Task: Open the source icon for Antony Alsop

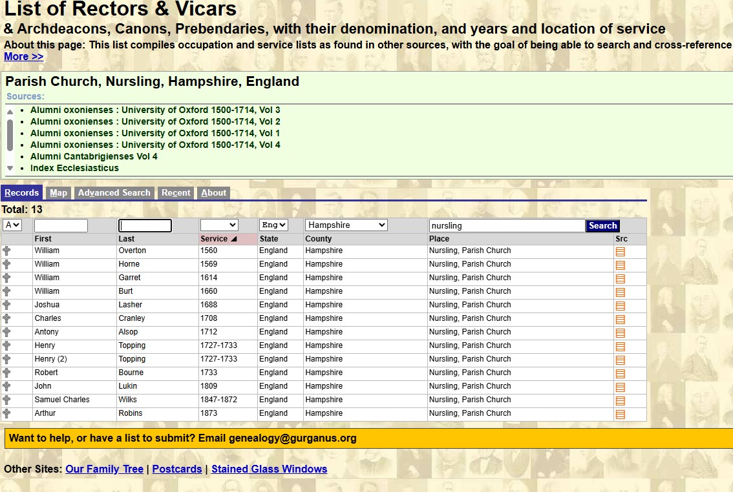Action: point(621,333)
